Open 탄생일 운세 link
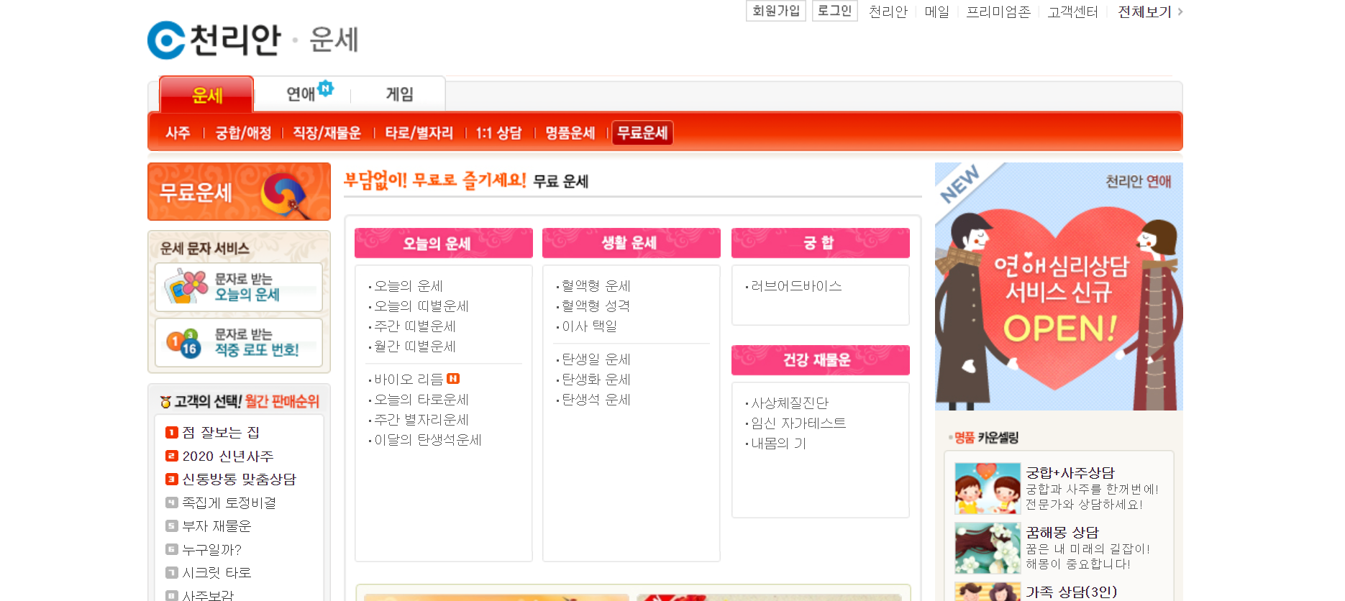 coord(596,359)
